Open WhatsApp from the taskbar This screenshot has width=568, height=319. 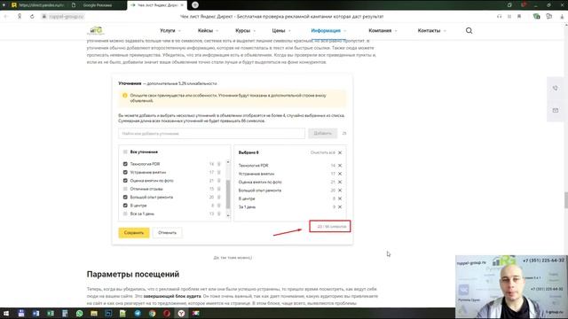click(79, 313)
